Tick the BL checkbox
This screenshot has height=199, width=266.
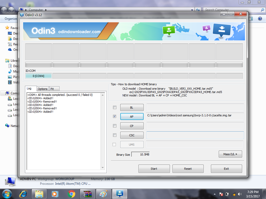(115, 108)
